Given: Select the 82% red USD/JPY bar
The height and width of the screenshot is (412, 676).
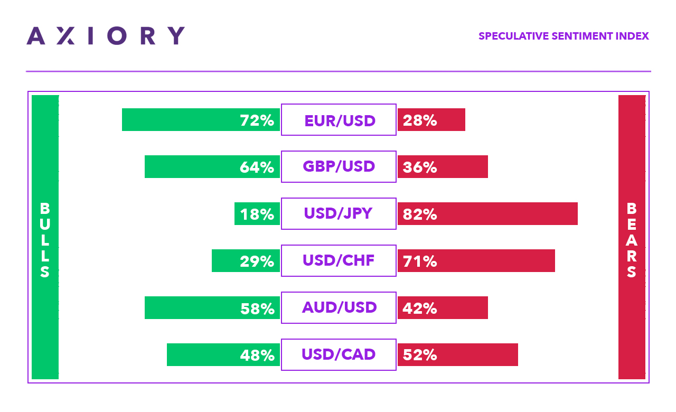Looking at the screenshot, I should click(x=487, y=214).
